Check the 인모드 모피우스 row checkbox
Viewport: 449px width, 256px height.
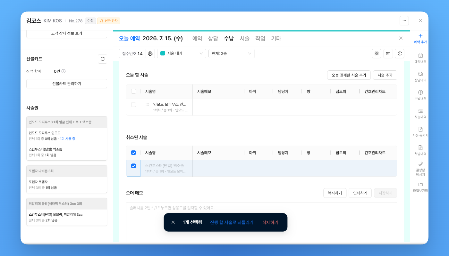[133, 105]
